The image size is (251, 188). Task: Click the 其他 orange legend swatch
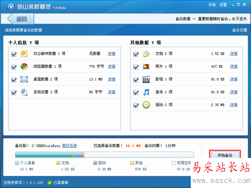click(x=132, y=163)
